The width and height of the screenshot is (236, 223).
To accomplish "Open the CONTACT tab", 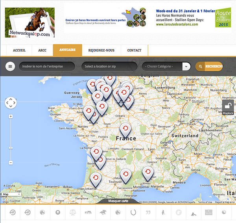I will click(x=134, y=50).
